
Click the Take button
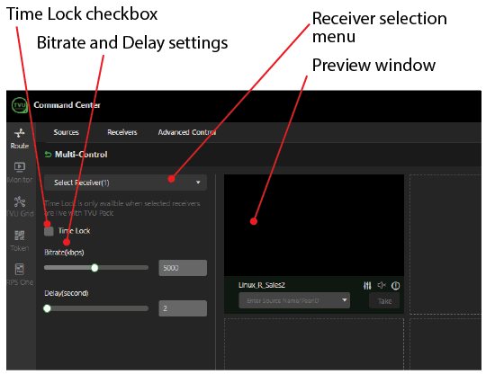(384, 301)
